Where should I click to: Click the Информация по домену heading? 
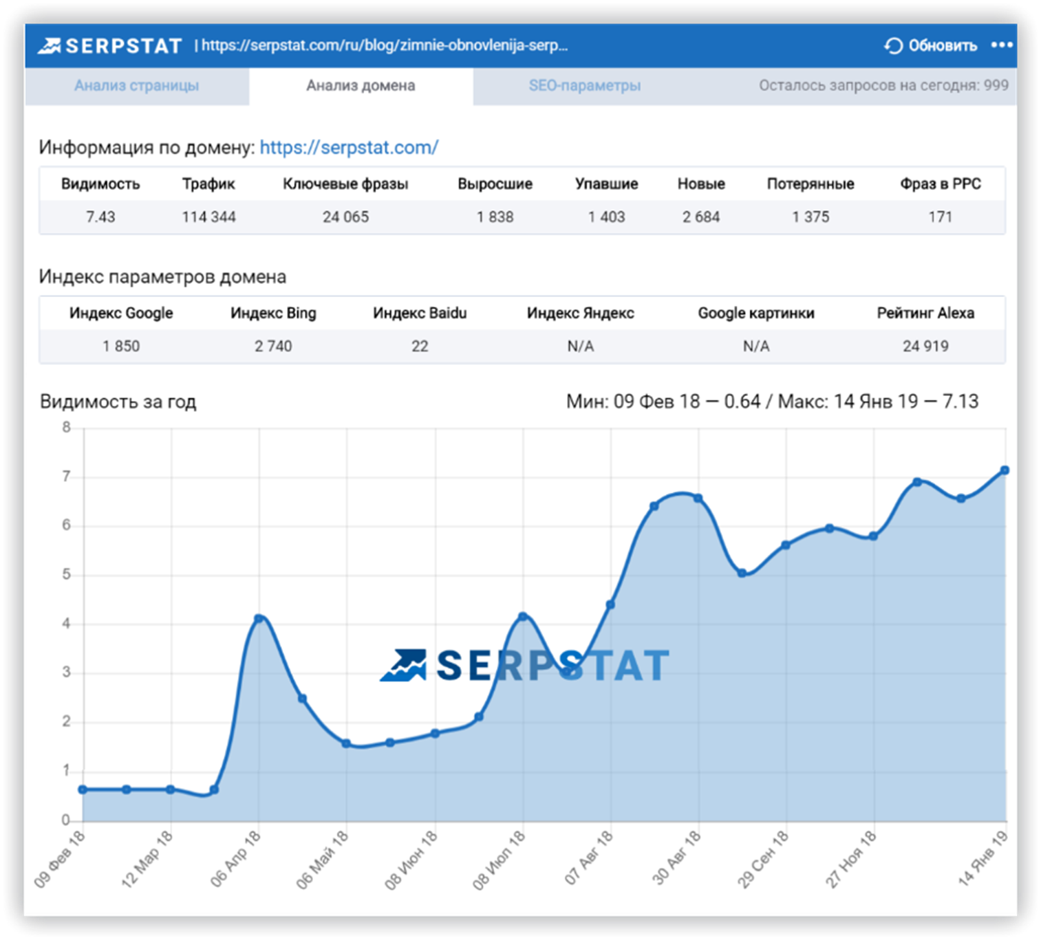[x=147, y=147]
